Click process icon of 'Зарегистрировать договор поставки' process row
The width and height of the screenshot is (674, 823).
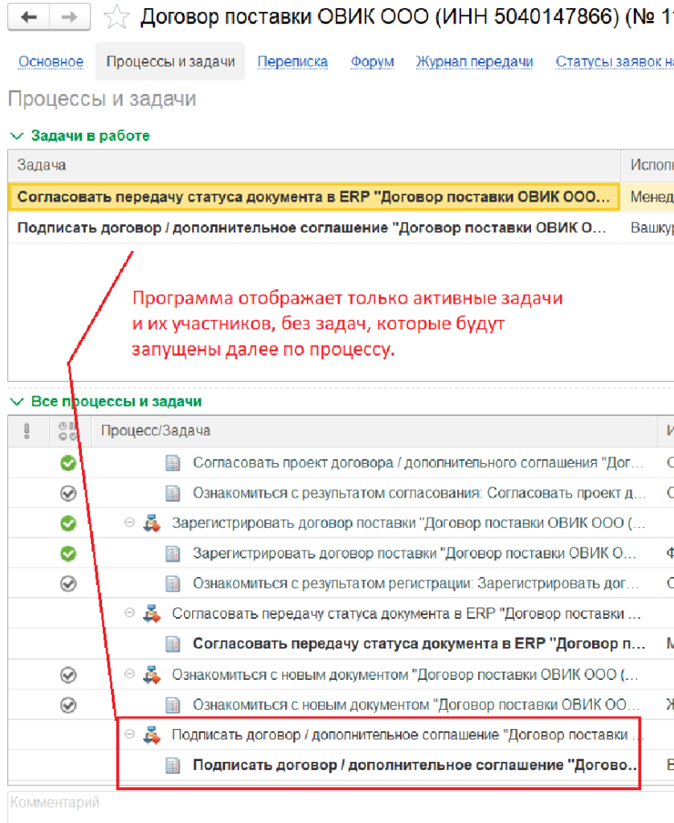(151, 523)
